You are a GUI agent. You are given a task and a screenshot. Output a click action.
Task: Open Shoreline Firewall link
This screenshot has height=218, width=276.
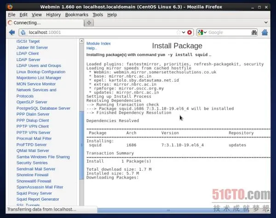32,175
